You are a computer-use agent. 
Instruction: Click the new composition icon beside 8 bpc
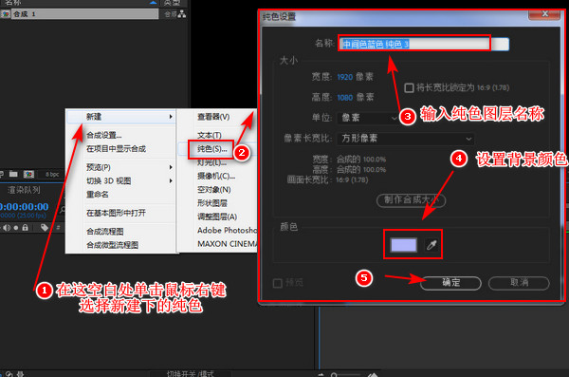coord(28,174)
